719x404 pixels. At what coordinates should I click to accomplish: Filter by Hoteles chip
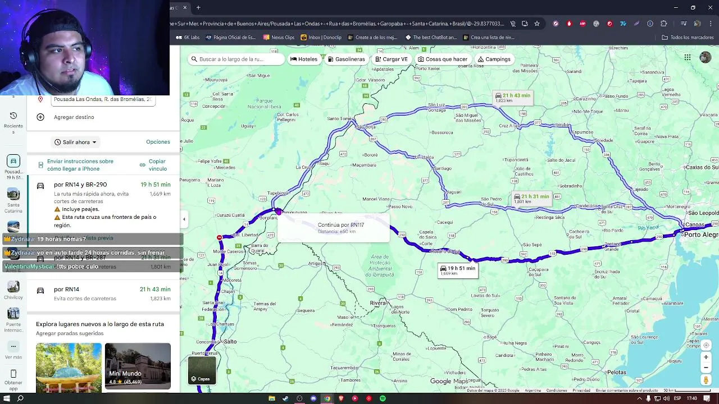coord(304,59)
